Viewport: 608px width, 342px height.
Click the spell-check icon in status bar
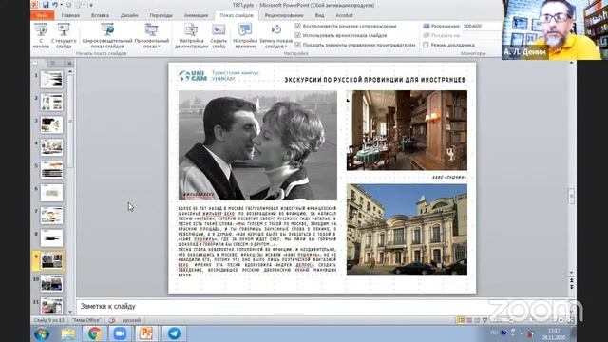(112, 320)
